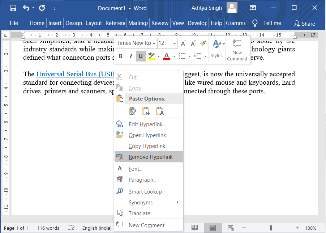Click the Undo arrow icon
The image size is (326, 233).
point(26,8)
